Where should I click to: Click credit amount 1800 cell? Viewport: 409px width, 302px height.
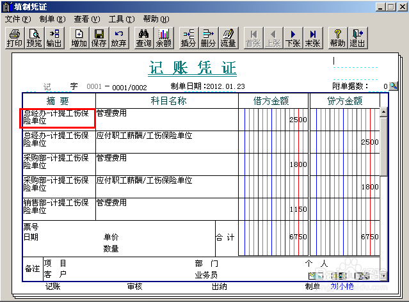point(345,187)
